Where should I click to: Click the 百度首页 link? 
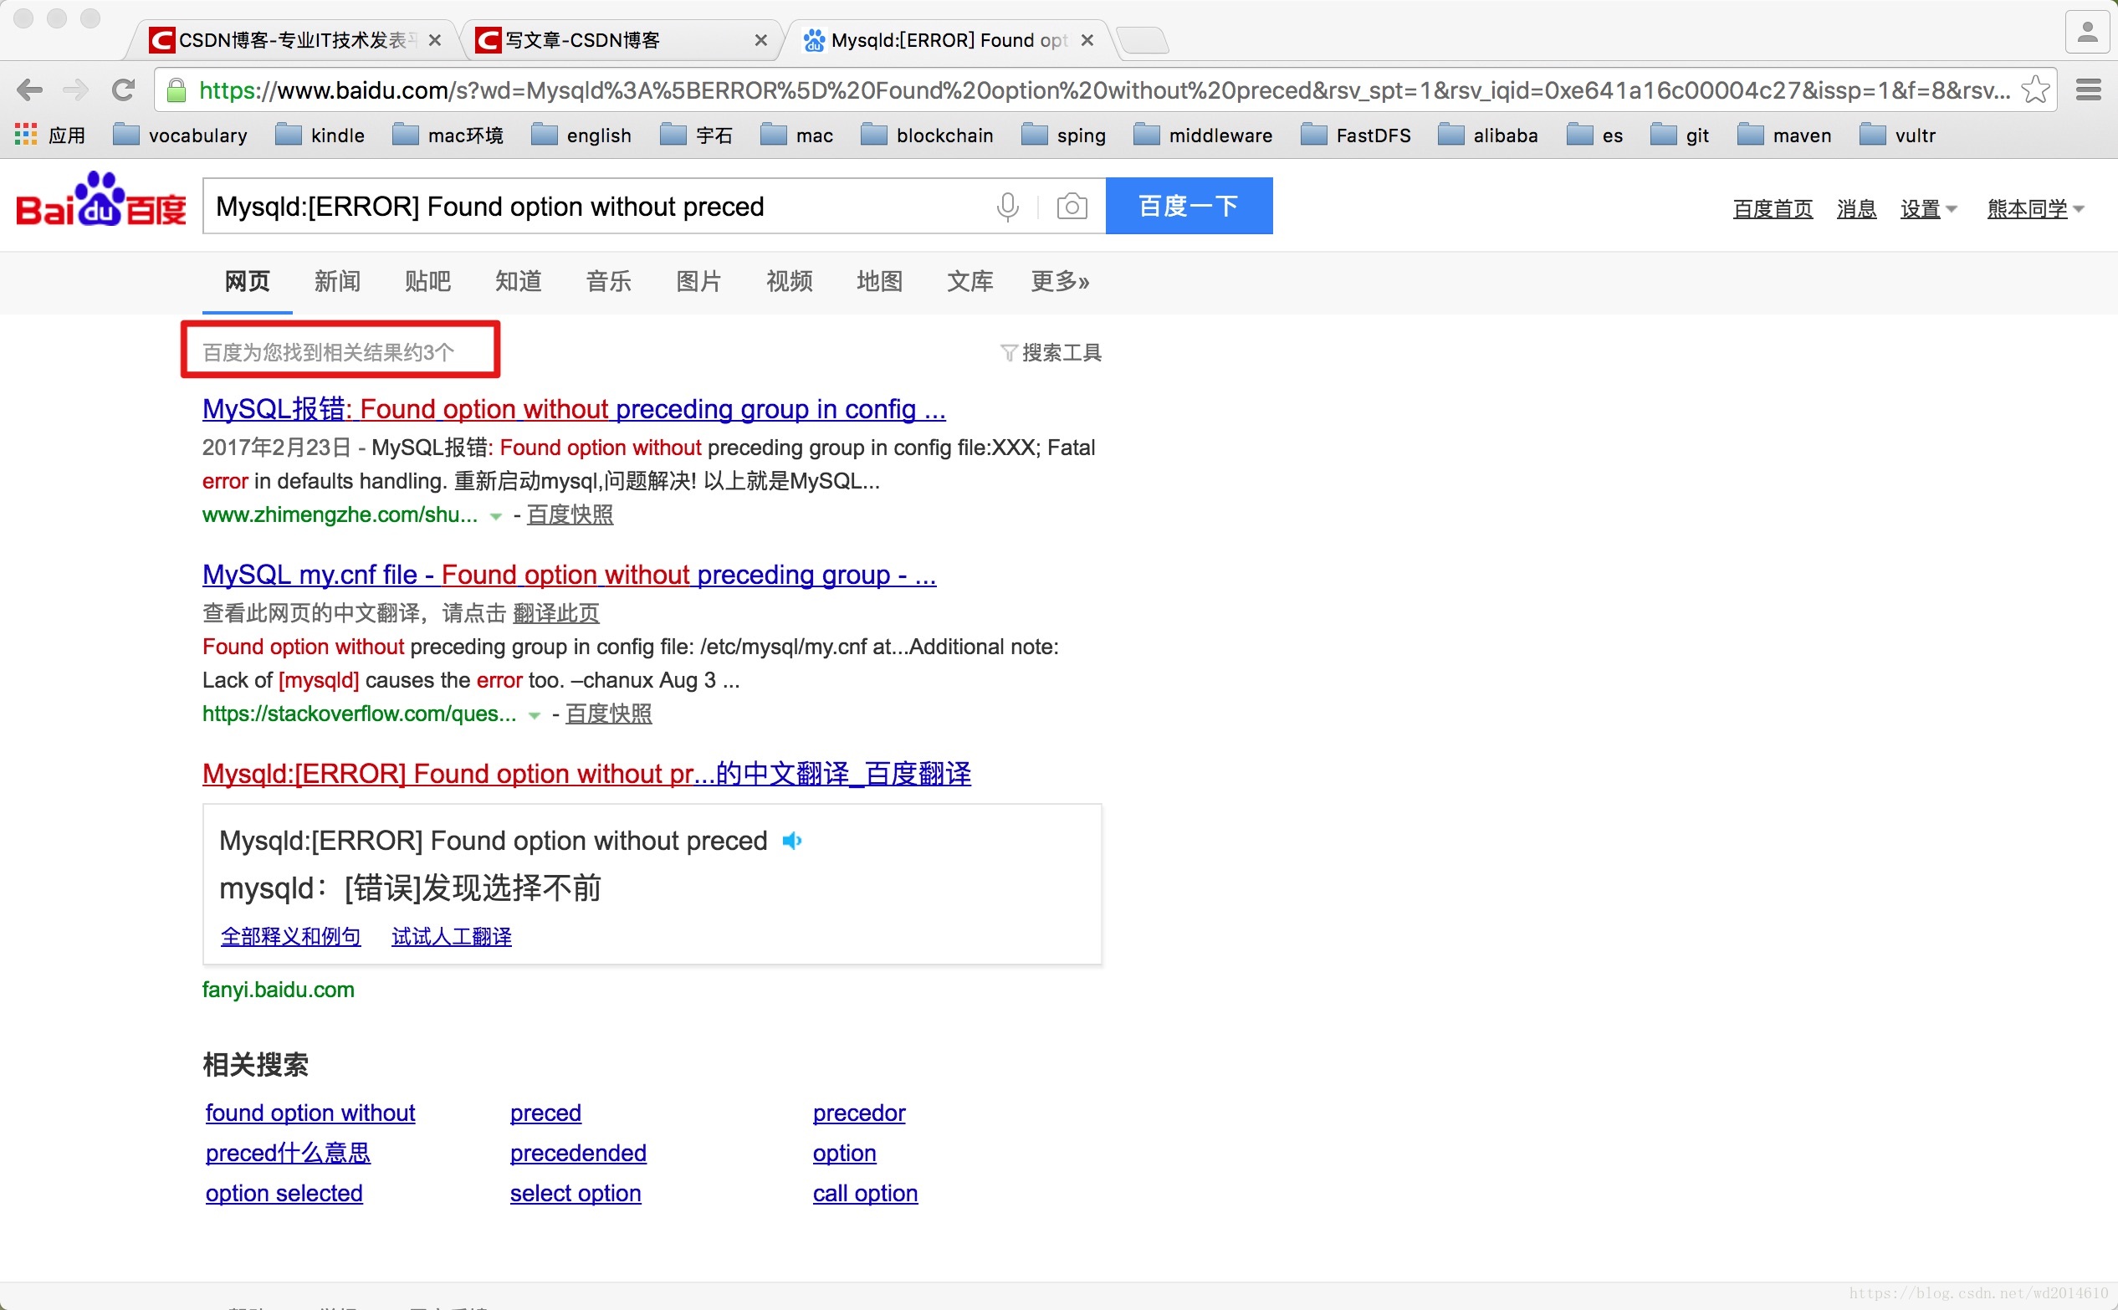click(x=1773, y=209)
